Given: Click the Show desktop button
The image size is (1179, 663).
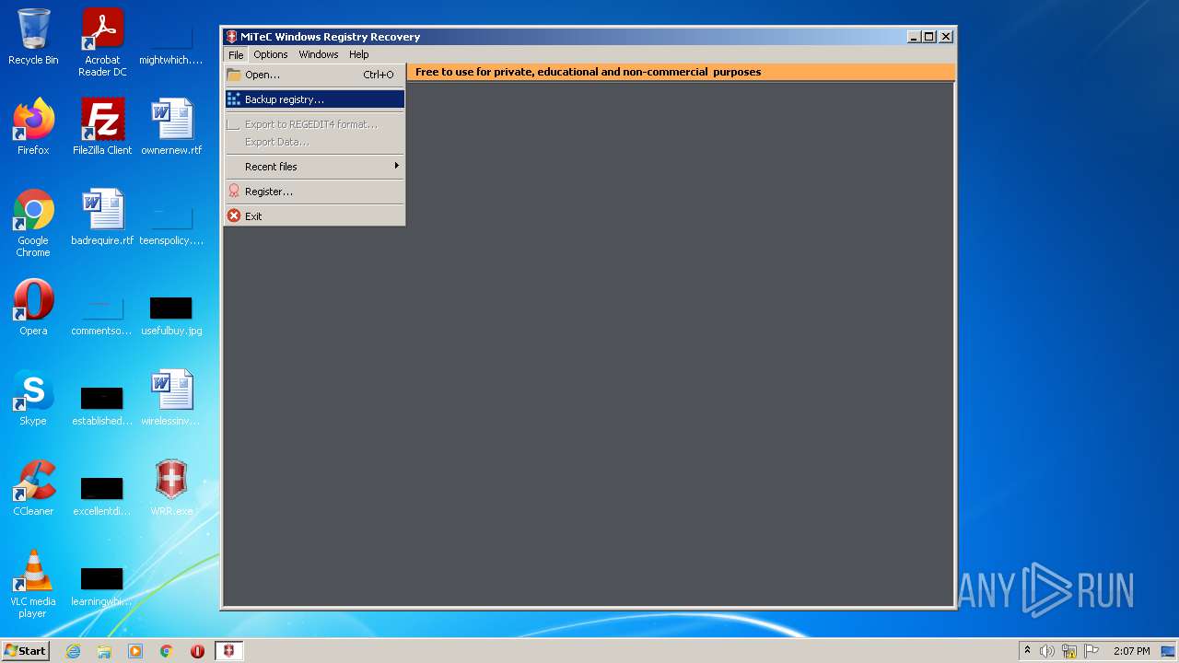Looking at the screenshot, I should (x=1170, y=651).
